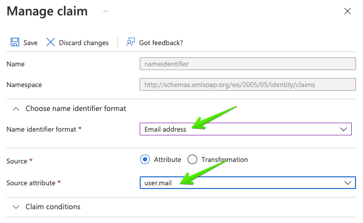Open the ellipsis menu beside Manage claim

(x=105, y=11)
